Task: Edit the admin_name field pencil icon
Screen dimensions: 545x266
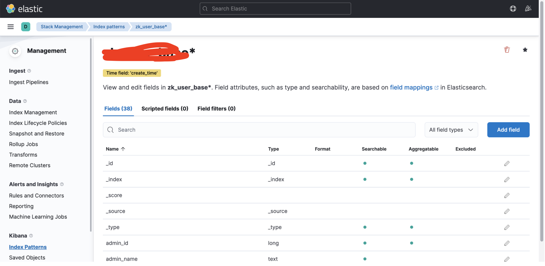Action: click(x=507, y=259)
